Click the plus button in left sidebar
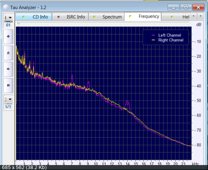Viewport: 208px width, 170px height. (x=8, y=36)
